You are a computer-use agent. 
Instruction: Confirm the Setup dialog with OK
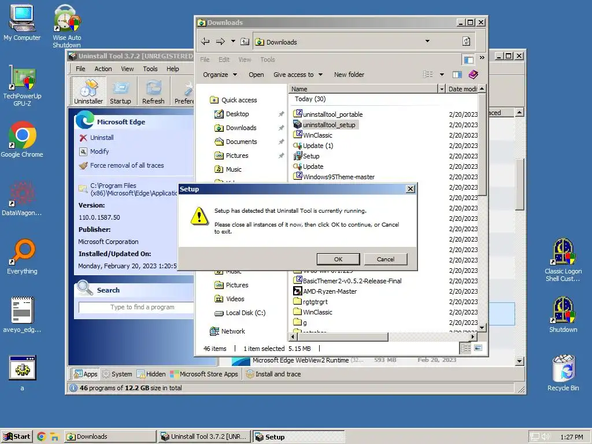(x=338, y=259)
